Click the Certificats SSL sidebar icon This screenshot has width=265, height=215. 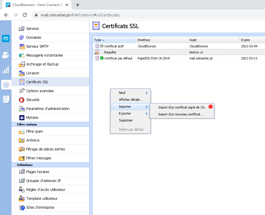[x=22, y=82]
